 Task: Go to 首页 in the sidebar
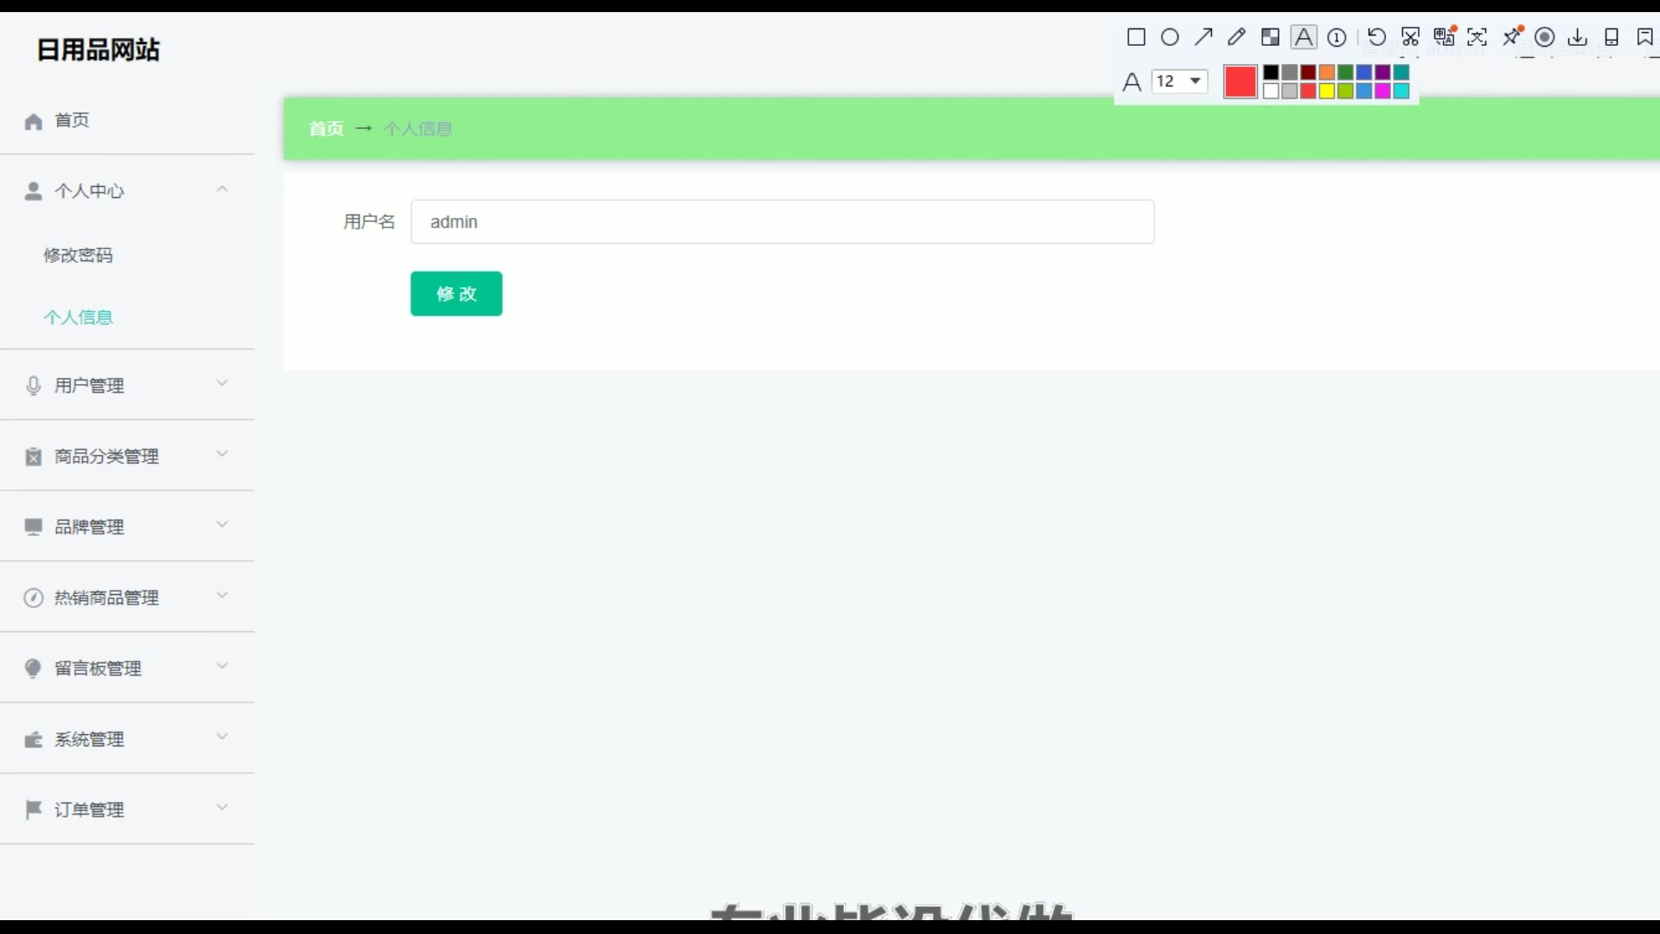tap(72, 120)
